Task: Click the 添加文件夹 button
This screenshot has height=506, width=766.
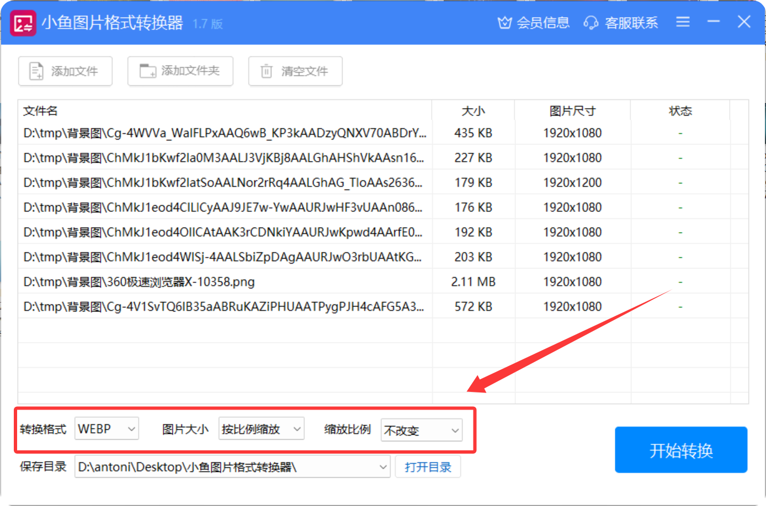Action: (180, 71)
